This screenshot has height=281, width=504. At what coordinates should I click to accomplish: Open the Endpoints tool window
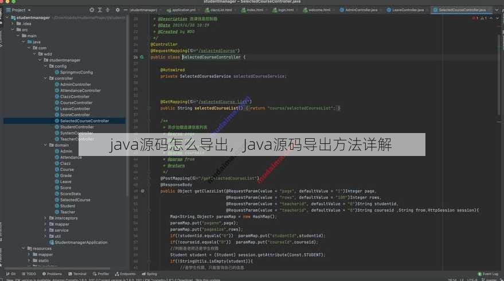[126, 274]
